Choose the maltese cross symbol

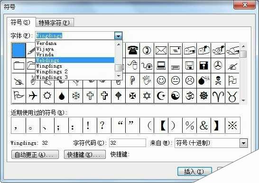(x=132, y=96)
